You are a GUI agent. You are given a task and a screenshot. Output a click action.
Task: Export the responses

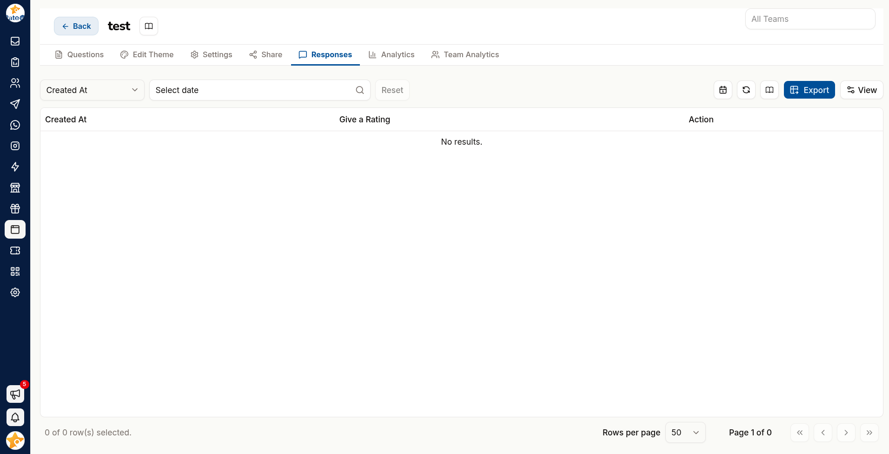pyautogui.click(x=809, y=90)
